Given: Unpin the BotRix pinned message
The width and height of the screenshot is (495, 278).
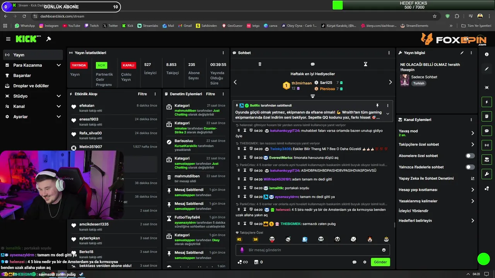Looking at the screenshot, I should pyautogui.click(x=377, y=105).
